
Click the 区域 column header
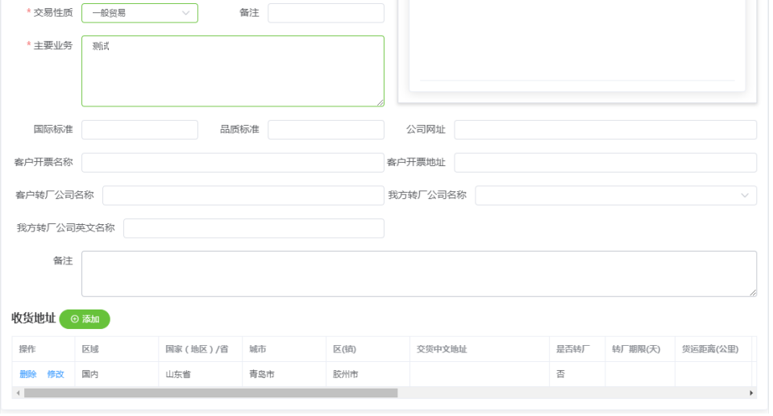(117, 349)
